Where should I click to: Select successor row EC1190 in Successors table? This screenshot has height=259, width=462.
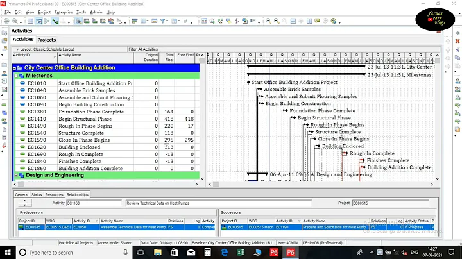327,227
